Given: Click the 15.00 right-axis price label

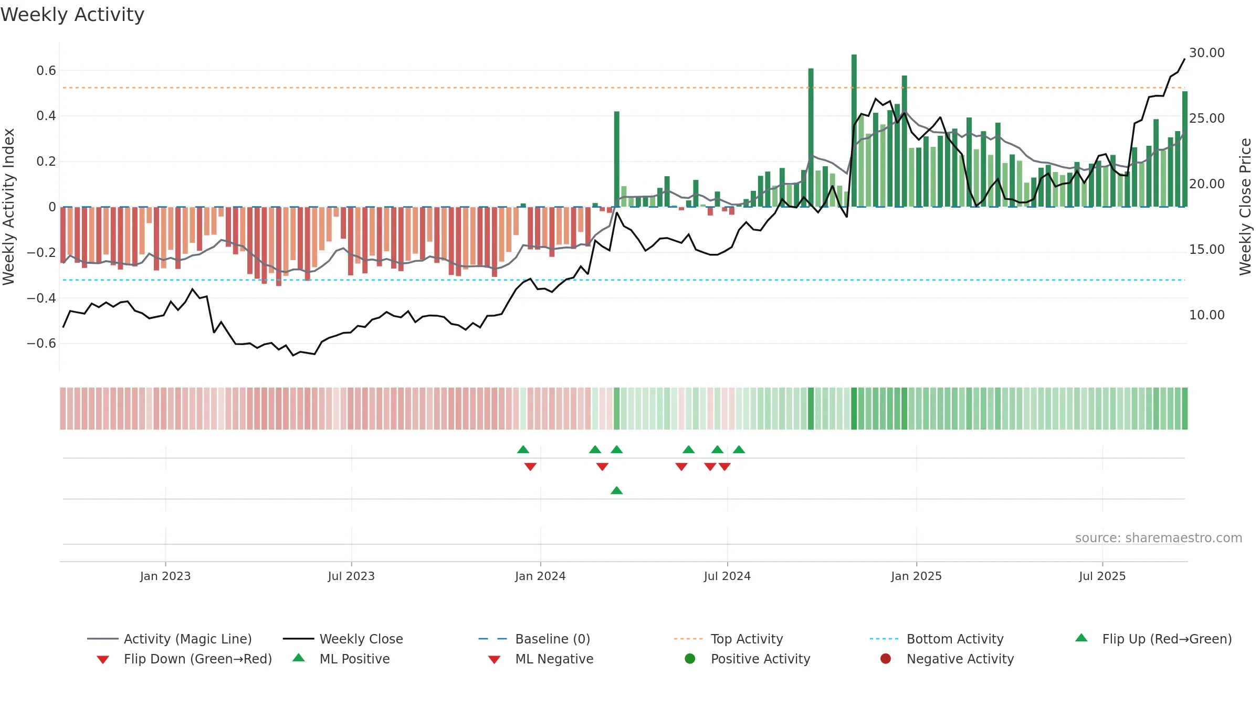Looking at the screenshot, I should pyautogui.click(x=1207, y=250).
